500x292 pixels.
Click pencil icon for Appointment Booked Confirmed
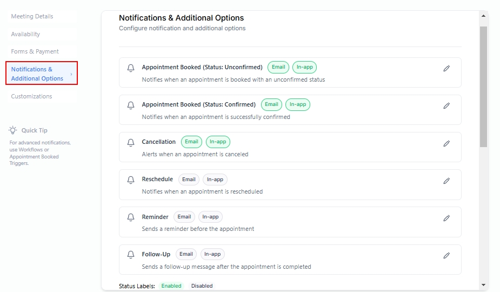446,106
